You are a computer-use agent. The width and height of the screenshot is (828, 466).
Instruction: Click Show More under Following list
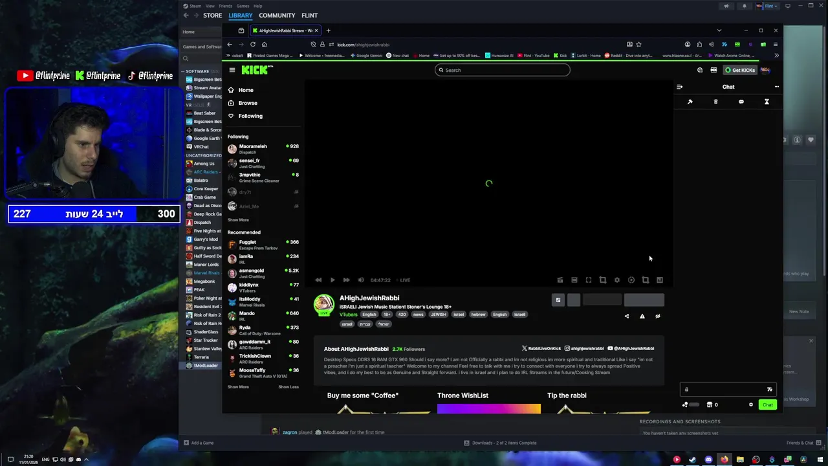pos(238,220)
